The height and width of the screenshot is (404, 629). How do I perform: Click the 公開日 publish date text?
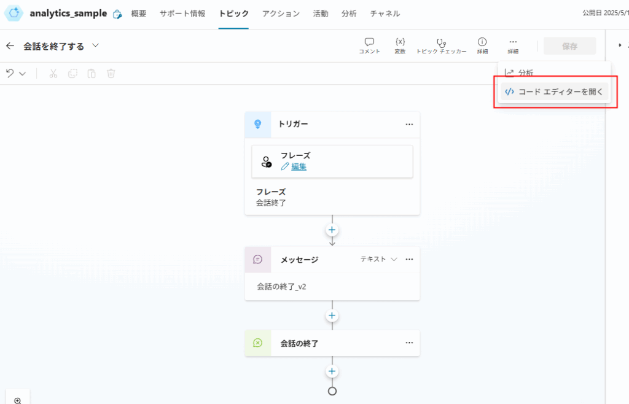point(605,14)
